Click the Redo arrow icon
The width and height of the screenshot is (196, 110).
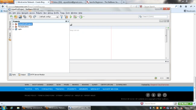(x=35, y=17)
